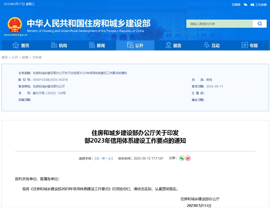
Task: Select index number 000013338/2023-00274
Action: pyautogui.click(x=50, y=80)
